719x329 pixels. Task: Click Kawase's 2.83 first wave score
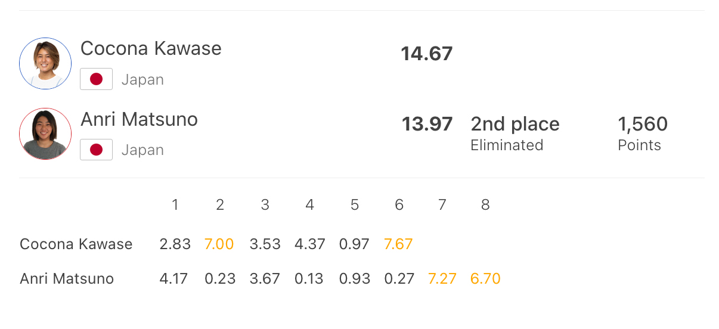(175, 244)
